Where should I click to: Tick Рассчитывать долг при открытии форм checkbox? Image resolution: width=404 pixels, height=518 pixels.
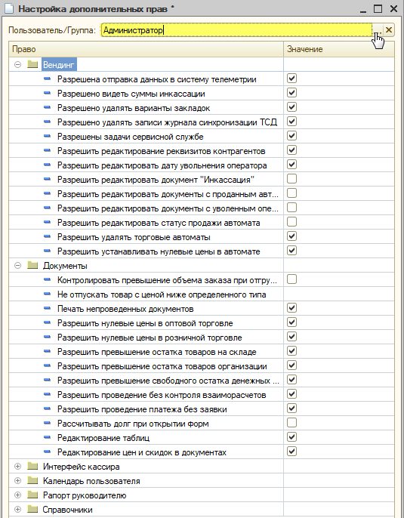click(291, 423)
